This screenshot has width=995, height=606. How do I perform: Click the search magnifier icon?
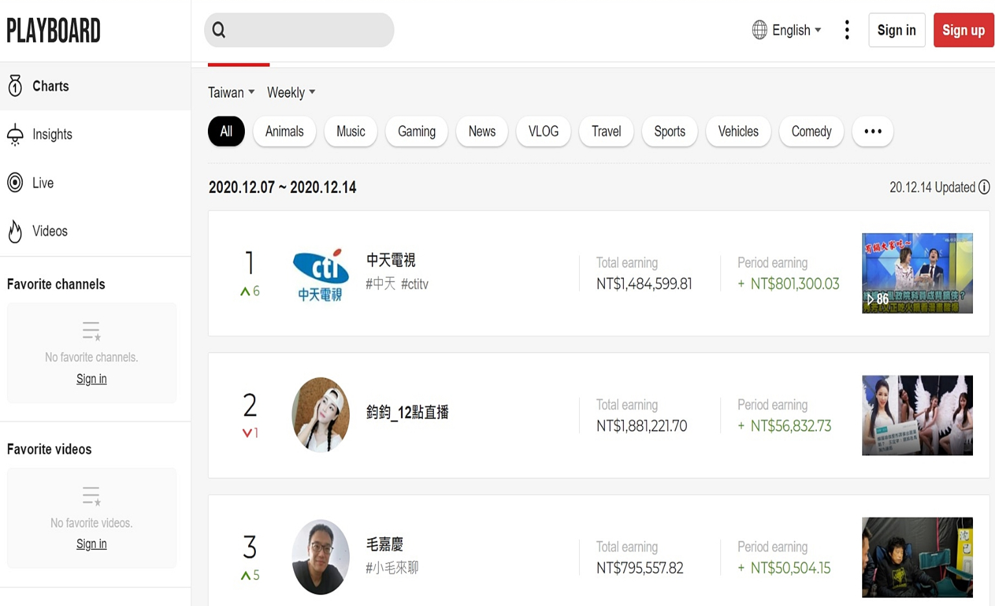(219, 30)
